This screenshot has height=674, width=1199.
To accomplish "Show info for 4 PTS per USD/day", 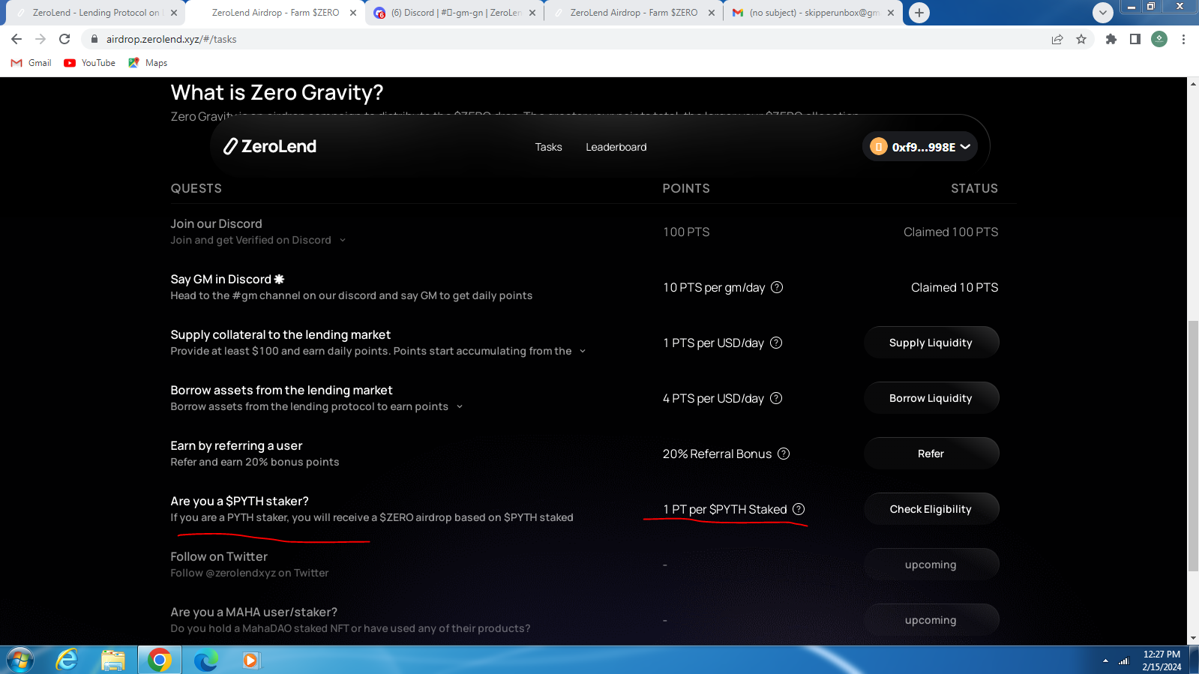I will [776, 398].
